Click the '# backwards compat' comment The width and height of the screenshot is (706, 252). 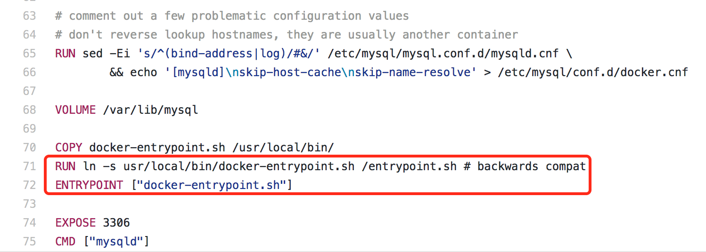(525, 166)
